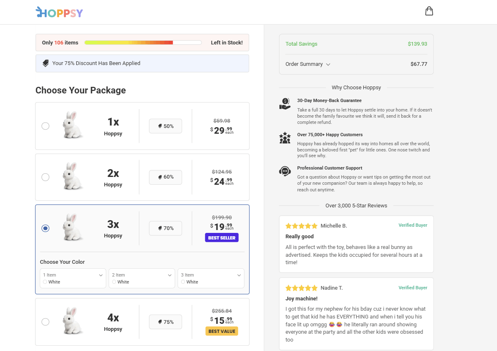
Task: Click the stock level progress bar
Action: 143,42
